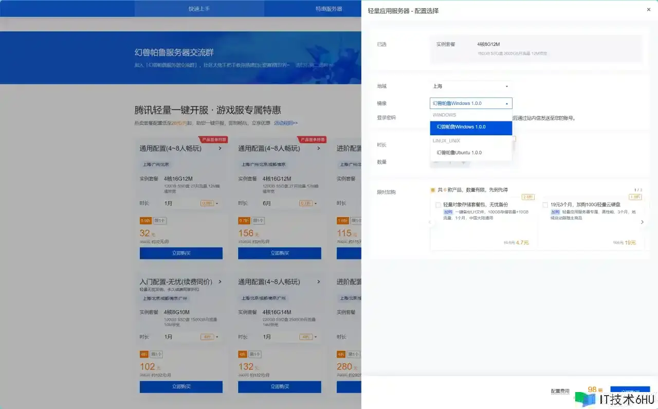Switch to 快速上手 tab

coord(199,9)
